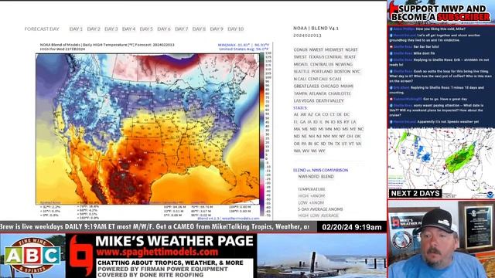The height and width of the screenshot is (278, 495).
Task: Open the ATLANTA city view
Action: [x=318, y=93]
